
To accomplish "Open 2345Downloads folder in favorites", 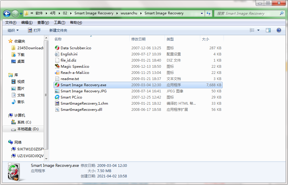I will tap(30, 48).
